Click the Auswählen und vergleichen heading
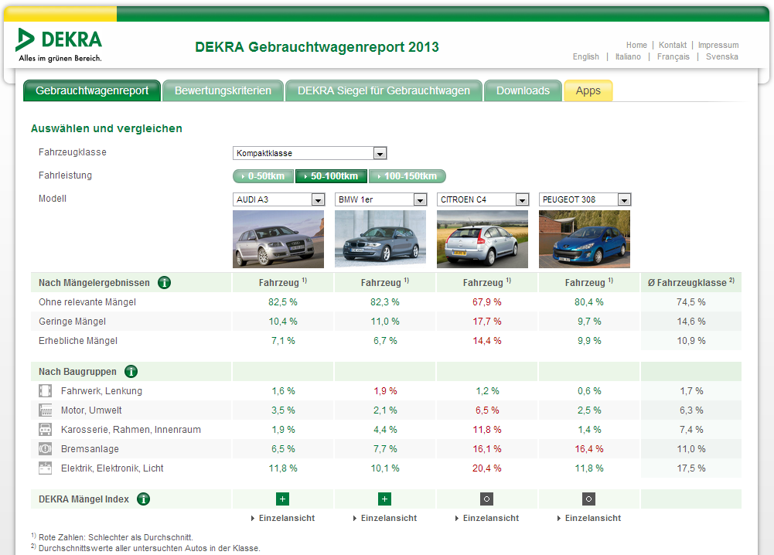Screen dimensions: 774x555 [x=106, y=129]
